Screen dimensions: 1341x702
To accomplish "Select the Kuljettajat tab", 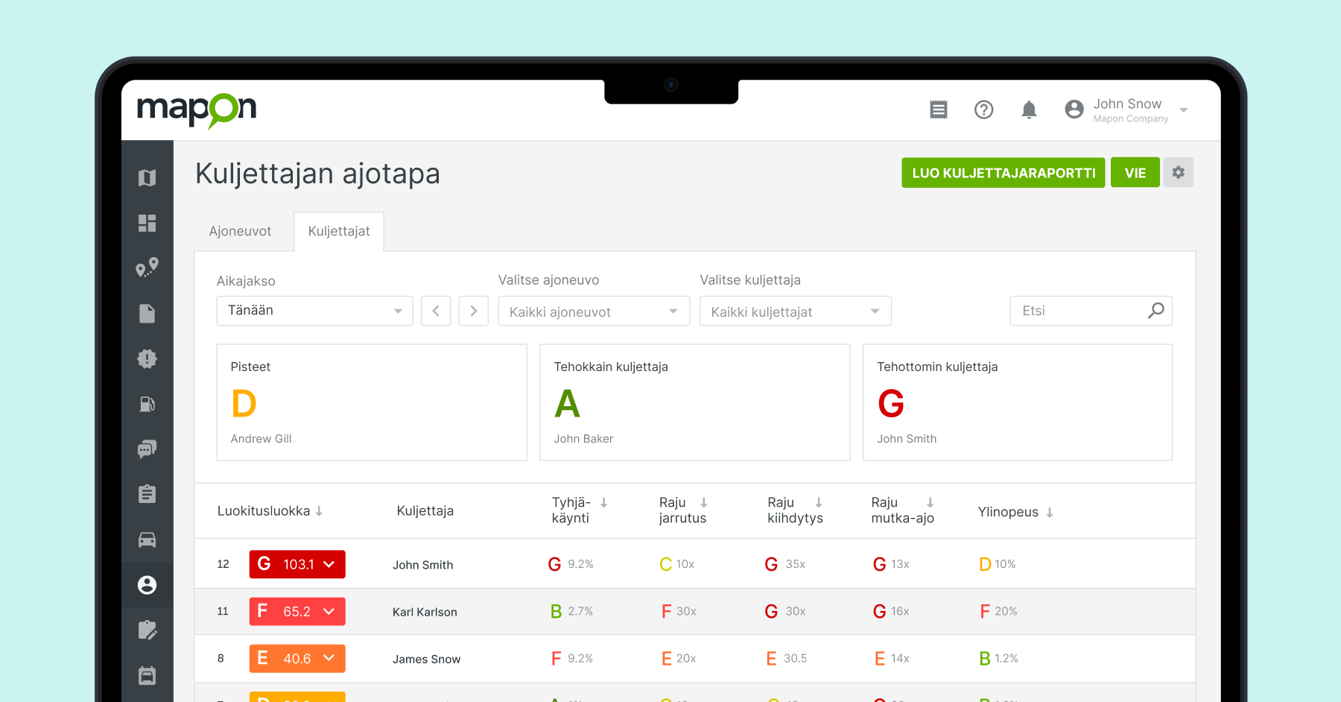I will coord(339,232).
